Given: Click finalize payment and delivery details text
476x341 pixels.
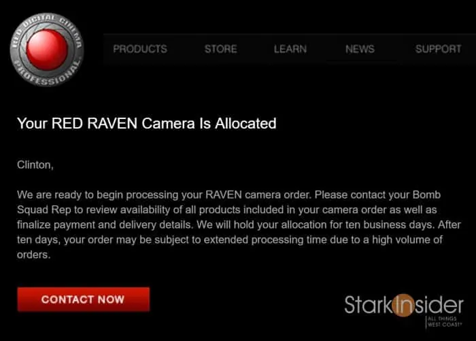Looking at the screenshot, I should (105, 225).
